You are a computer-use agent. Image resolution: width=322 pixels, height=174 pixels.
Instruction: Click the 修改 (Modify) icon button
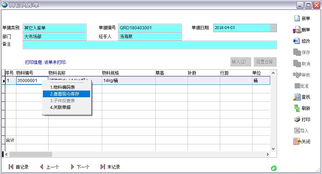coord(301,41)
